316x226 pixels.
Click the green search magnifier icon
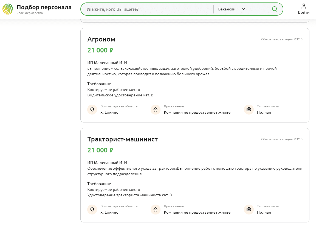point(274,9)
